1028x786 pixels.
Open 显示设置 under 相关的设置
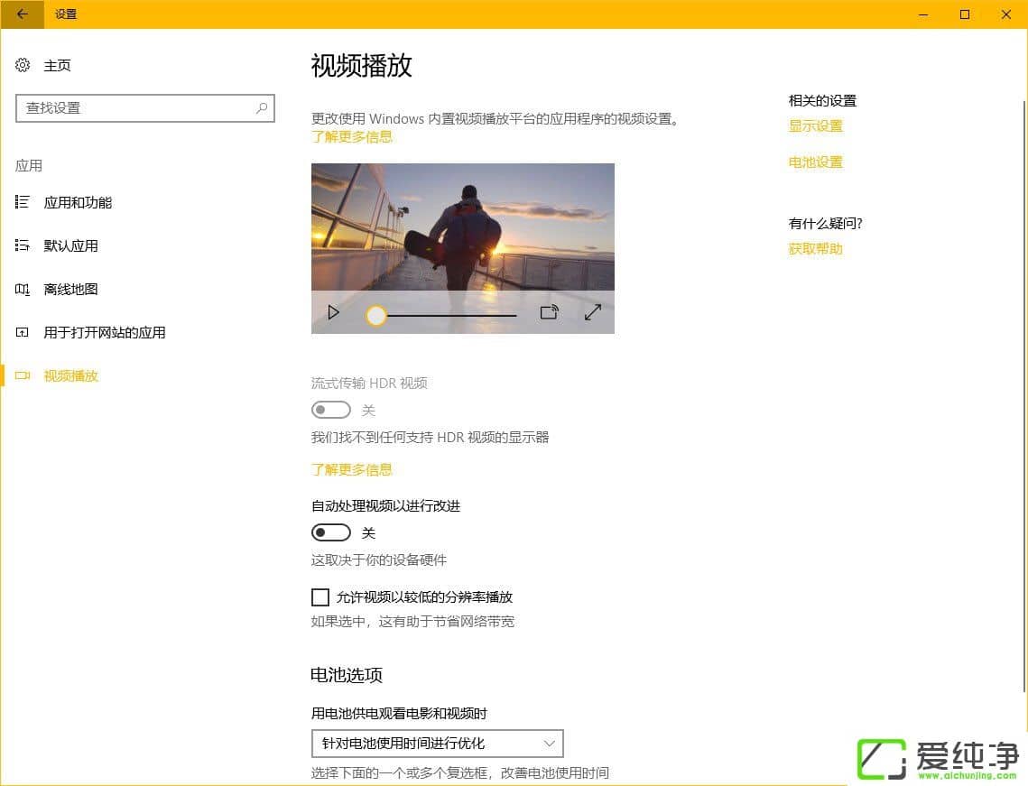(x=815, y=125)
